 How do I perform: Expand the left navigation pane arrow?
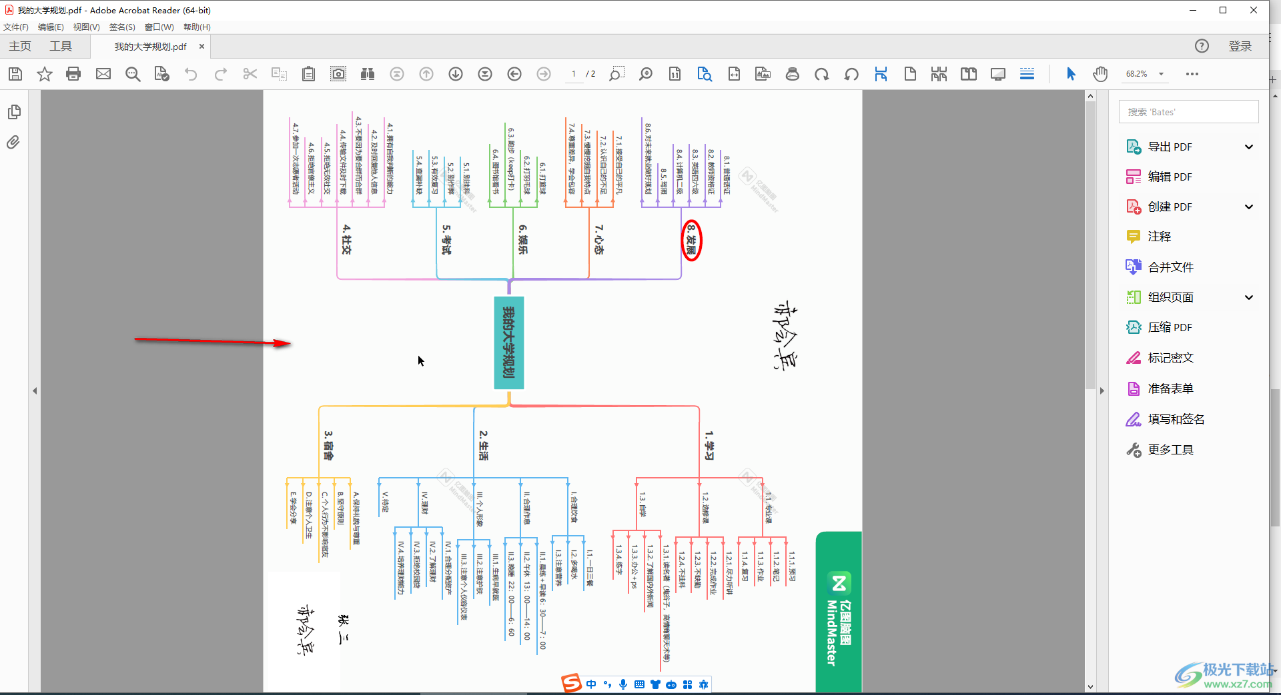[x=35, y=391]
